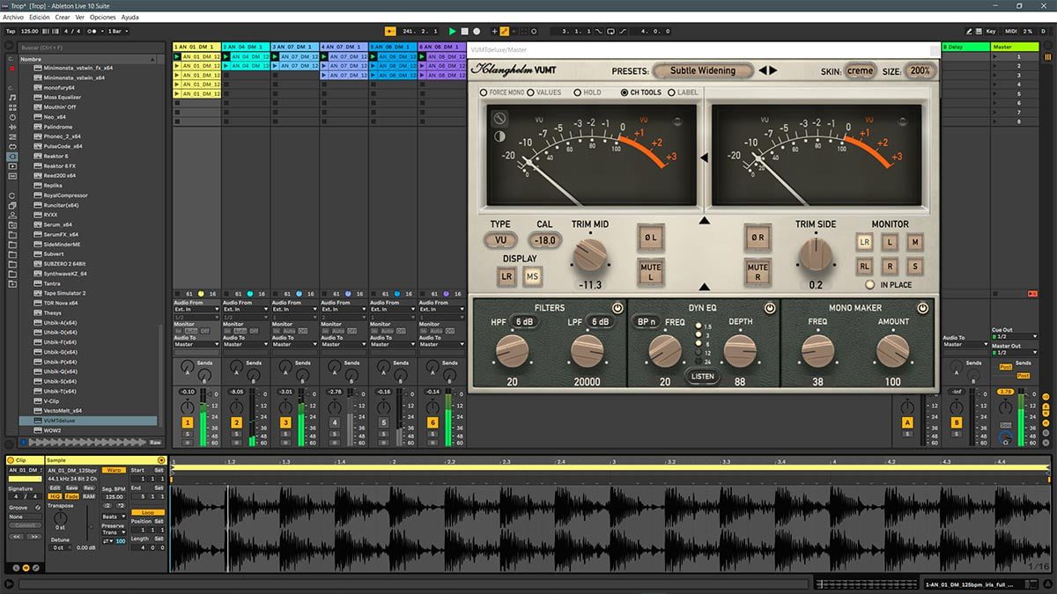Click the orange arrangement follow button in toolbar
The width and height of the screenshot is (1057, 594).
click(x=390, y=31)
